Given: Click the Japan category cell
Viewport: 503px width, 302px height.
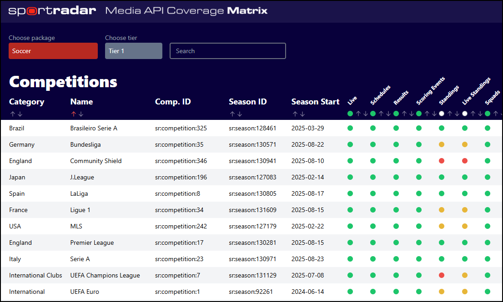Looking at the screenshot, I should (x=17, y=177).
